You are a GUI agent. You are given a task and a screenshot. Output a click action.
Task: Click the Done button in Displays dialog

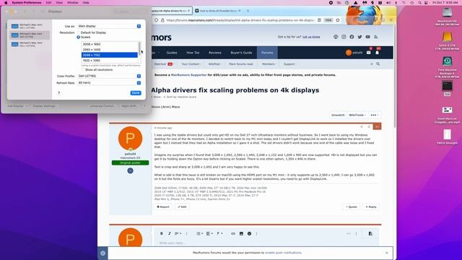pos(136,93)
